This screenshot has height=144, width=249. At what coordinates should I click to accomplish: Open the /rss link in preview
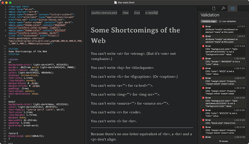[x=137, y=13]
